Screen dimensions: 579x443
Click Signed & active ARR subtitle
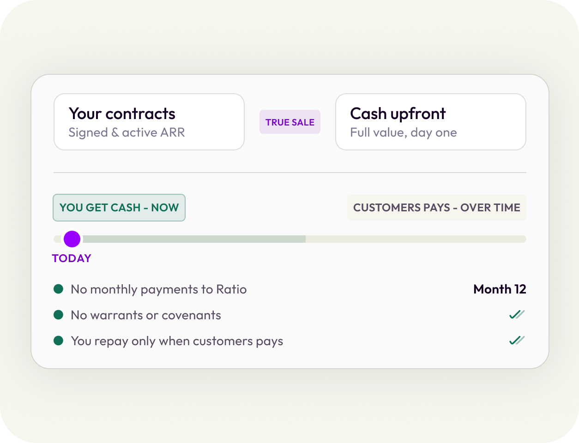[x=127, y=133]
